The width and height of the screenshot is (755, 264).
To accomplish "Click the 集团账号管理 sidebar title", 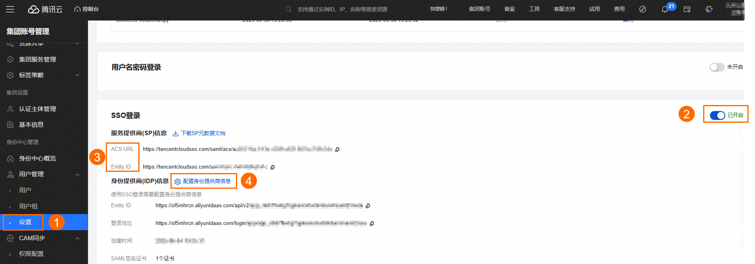I will pyautogui.click(x=28, y=31).
